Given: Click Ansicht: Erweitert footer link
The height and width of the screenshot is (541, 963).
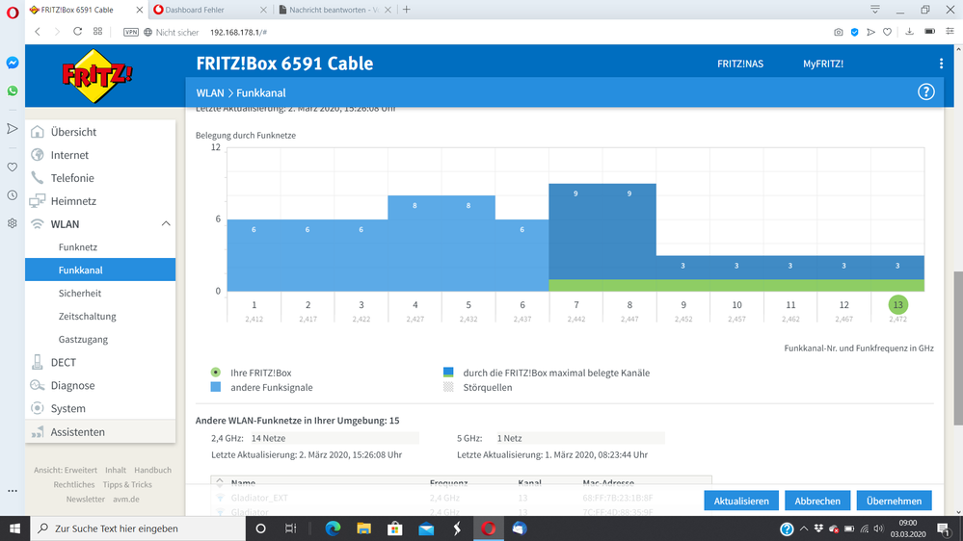Looking at the screenshot, I should (x=66, y=470).
